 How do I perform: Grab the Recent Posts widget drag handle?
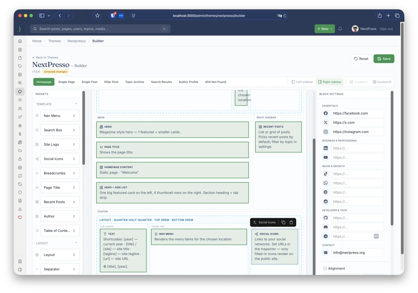click(74, 202)
